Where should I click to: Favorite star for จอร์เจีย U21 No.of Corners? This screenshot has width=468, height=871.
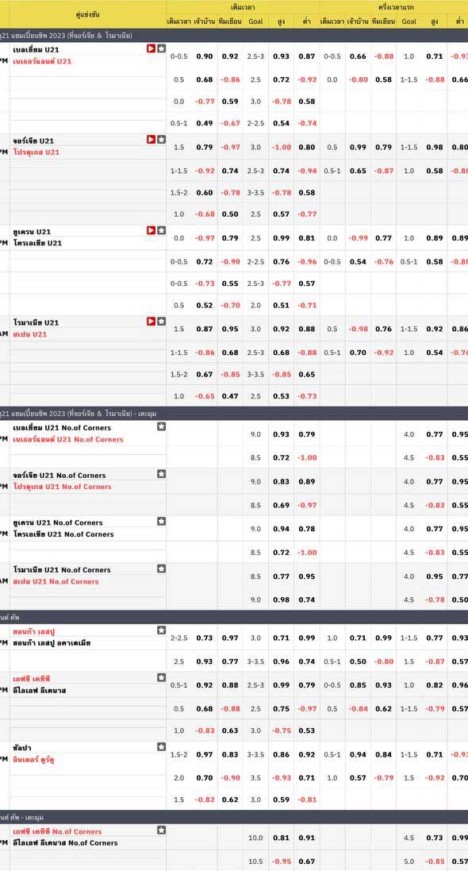(x=161, y=474)
